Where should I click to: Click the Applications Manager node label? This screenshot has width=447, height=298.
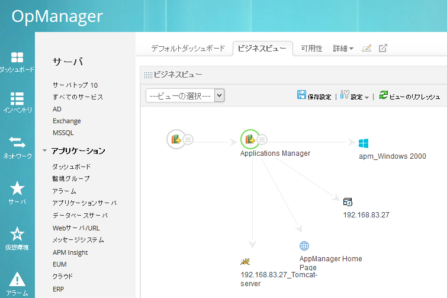point(275,153)
